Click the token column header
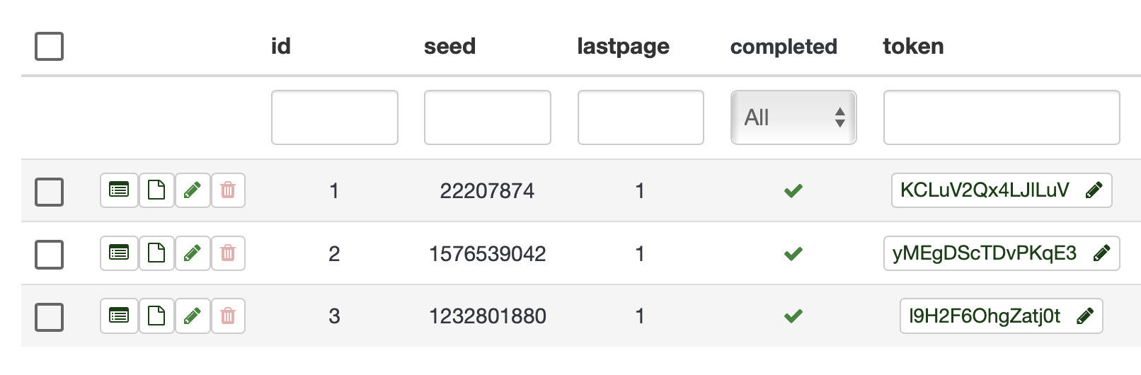Viewport: 1141px width, 375px height. 913,47
